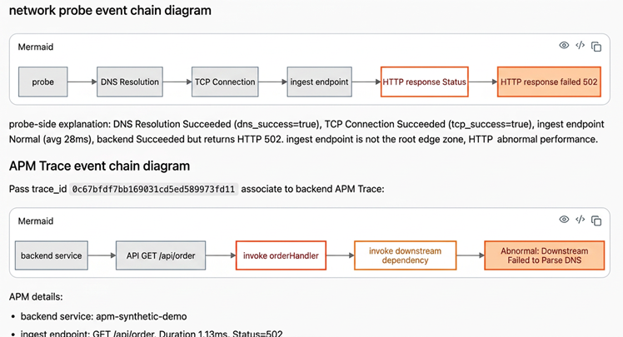The image size is (623, 337).
Task: Click the ingest endpoint node
Action: tap(320, 82)
